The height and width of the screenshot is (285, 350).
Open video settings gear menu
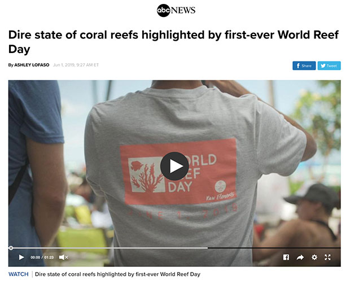314,257
